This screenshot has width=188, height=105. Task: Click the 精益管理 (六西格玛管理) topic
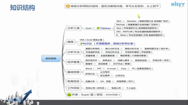point(134,56)
